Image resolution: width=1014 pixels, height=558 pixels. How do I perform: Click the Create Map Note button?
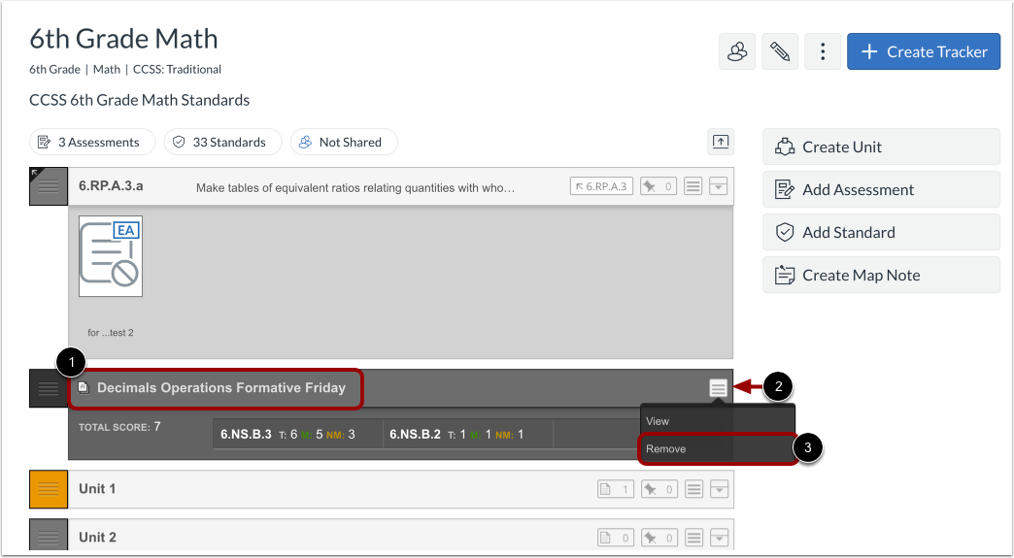882,275
